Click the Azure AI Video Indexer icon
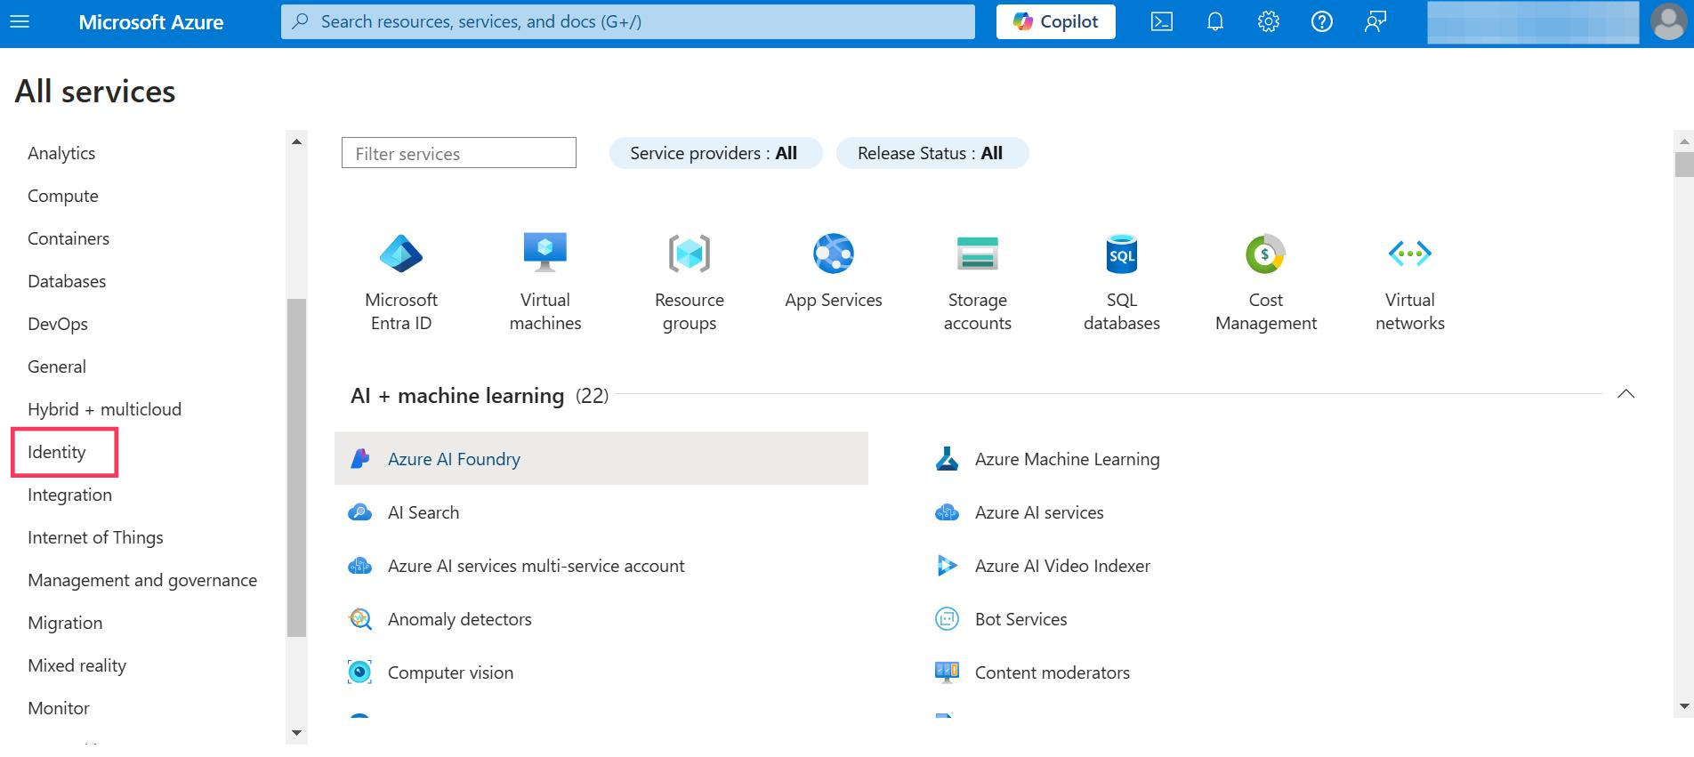This screenshot has width=1694, height=757. pos(948,566)
